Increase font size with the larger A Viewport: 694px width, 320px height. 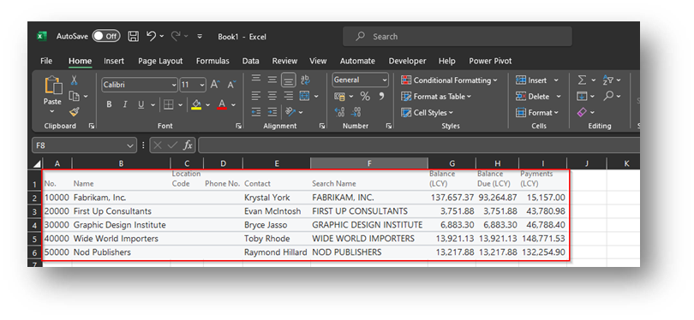(215, 84)
